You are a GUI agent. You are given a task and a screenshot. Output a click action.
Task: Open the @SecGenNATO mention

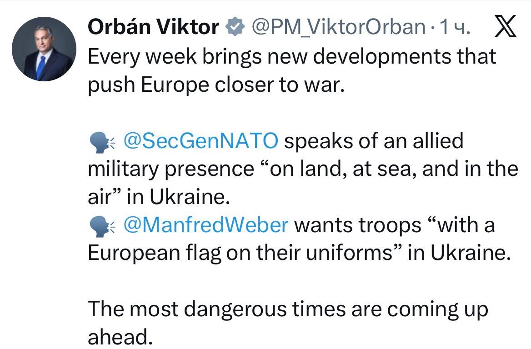click(200, 141)
